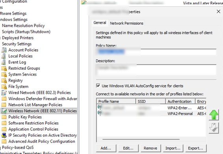Click the Network List Manager folder icon
The height and width of the screenshot is (154, 223).
[4, 105]
